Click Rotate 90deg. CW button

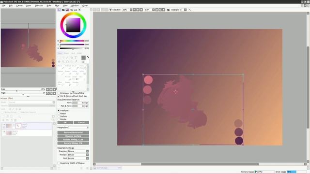[x=73, y=143]
